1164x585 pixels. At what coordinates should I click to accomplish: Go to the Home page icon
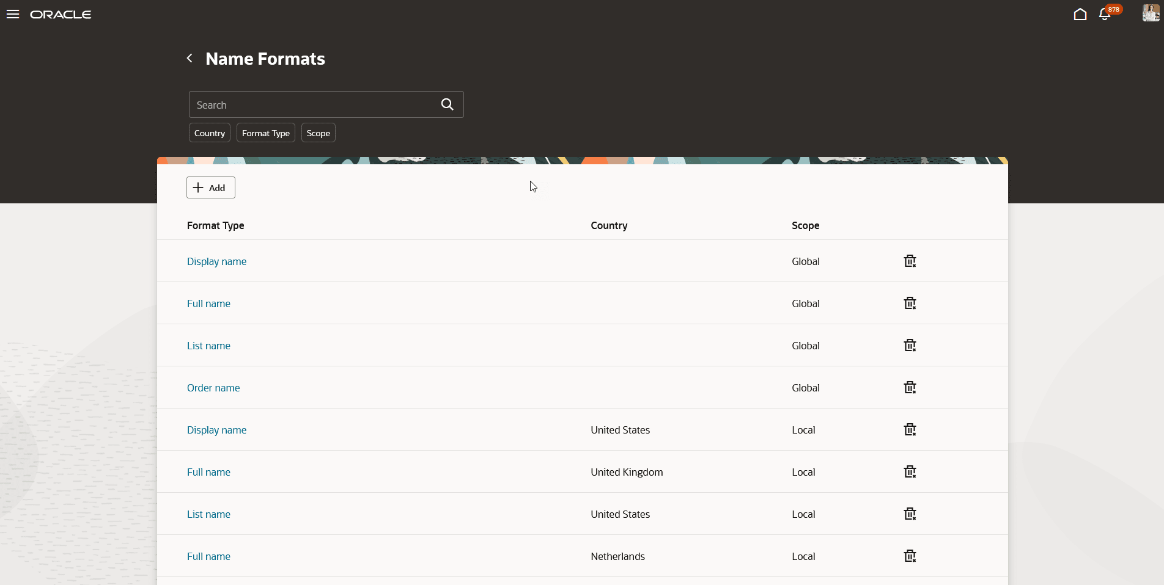pos(1080,14)
